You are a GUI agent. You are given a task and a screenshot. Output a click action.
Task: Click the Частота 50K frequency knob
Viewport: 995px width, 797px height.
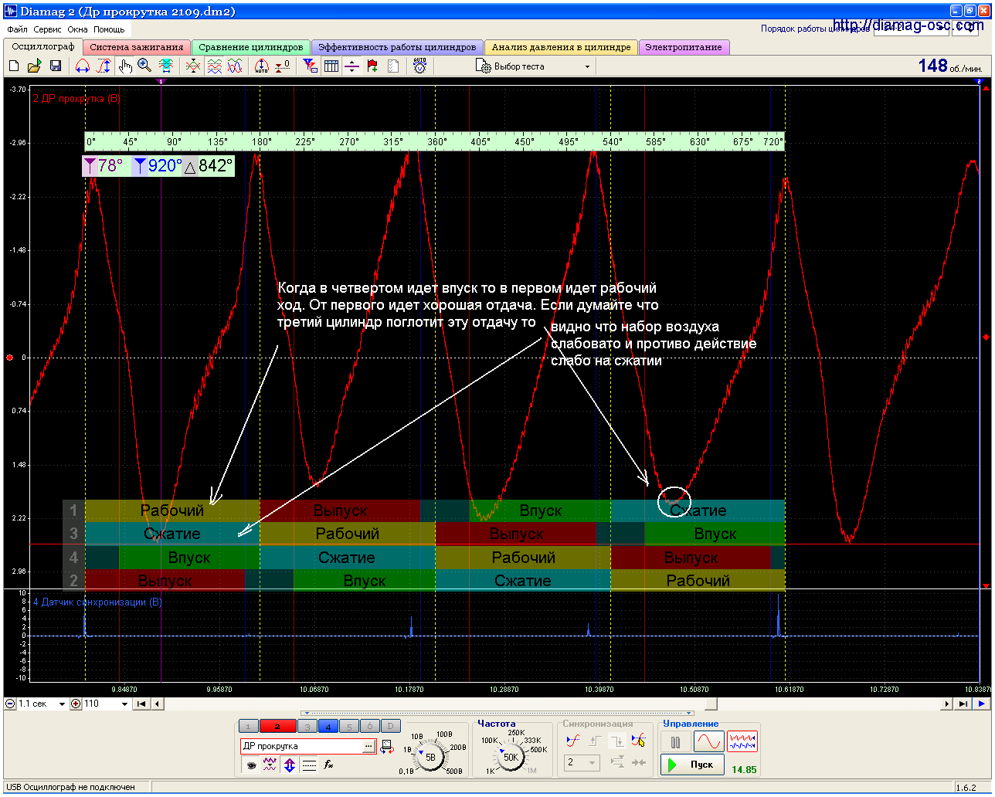click(x=511, y=757)
